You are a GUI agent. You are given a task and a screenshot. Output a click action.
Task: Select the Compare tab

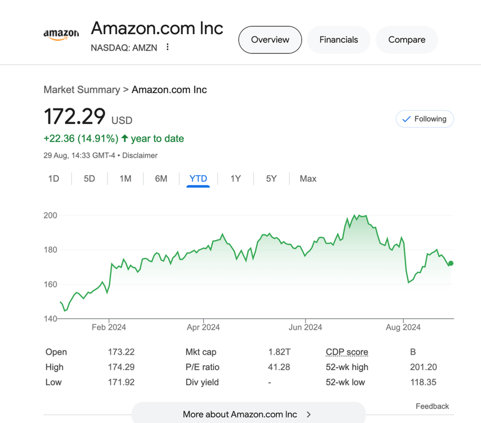point(406,40)
